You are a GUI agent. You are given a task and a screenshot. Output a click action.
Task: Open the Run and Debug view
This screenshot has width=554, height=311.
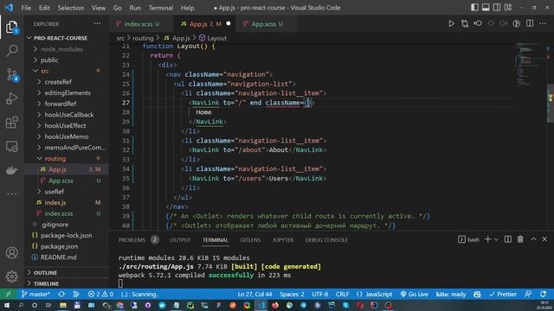coord(11,98)
